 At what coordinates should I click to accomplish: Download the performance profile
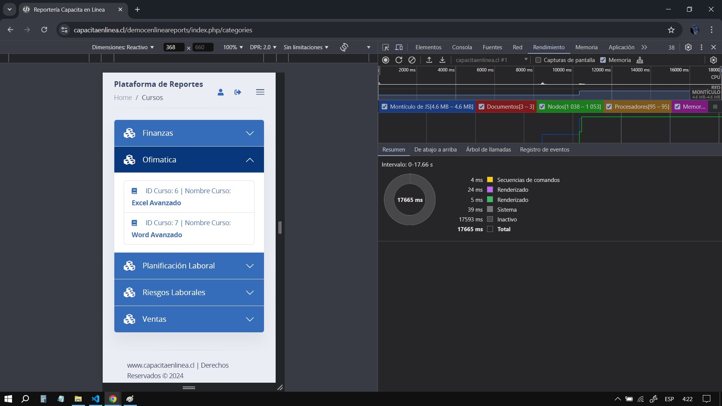pos(443,60)
